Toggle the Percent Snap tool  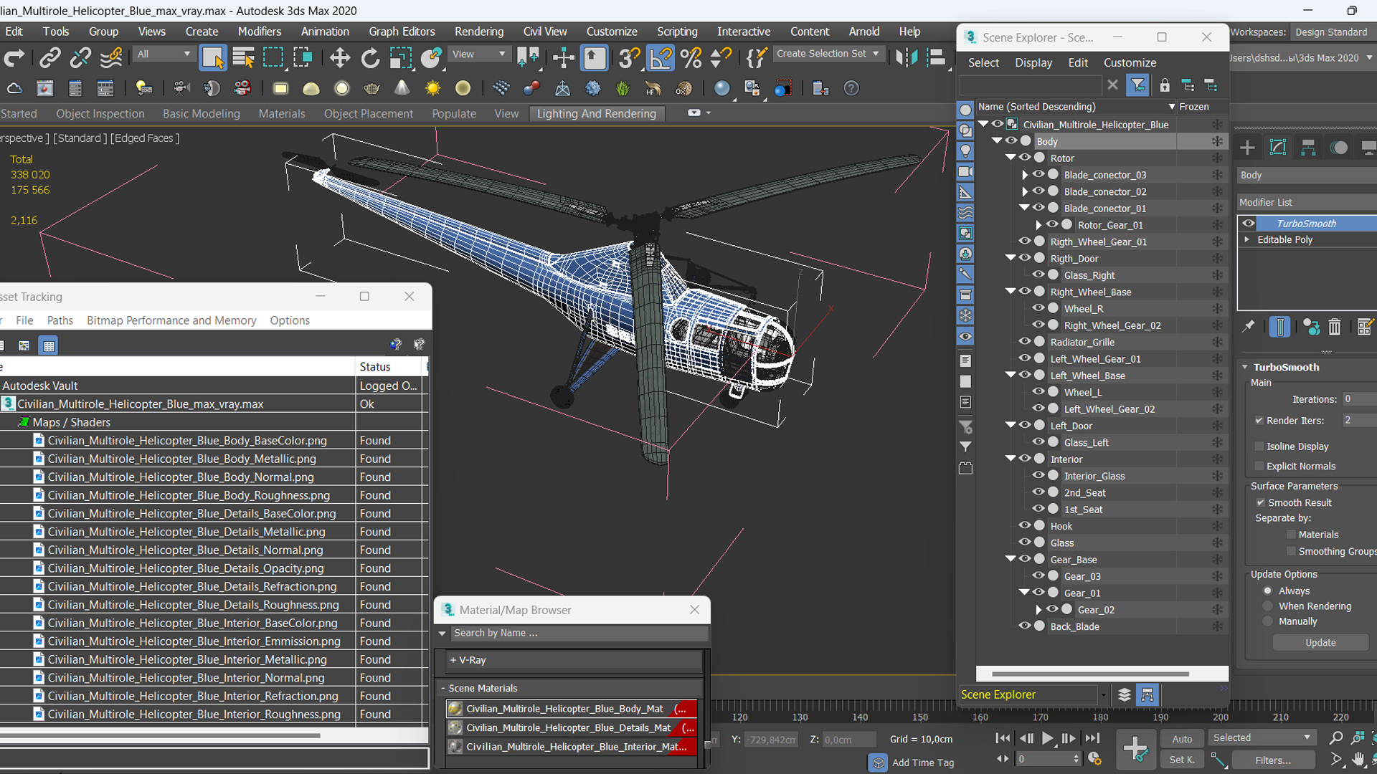pos(691,57)
